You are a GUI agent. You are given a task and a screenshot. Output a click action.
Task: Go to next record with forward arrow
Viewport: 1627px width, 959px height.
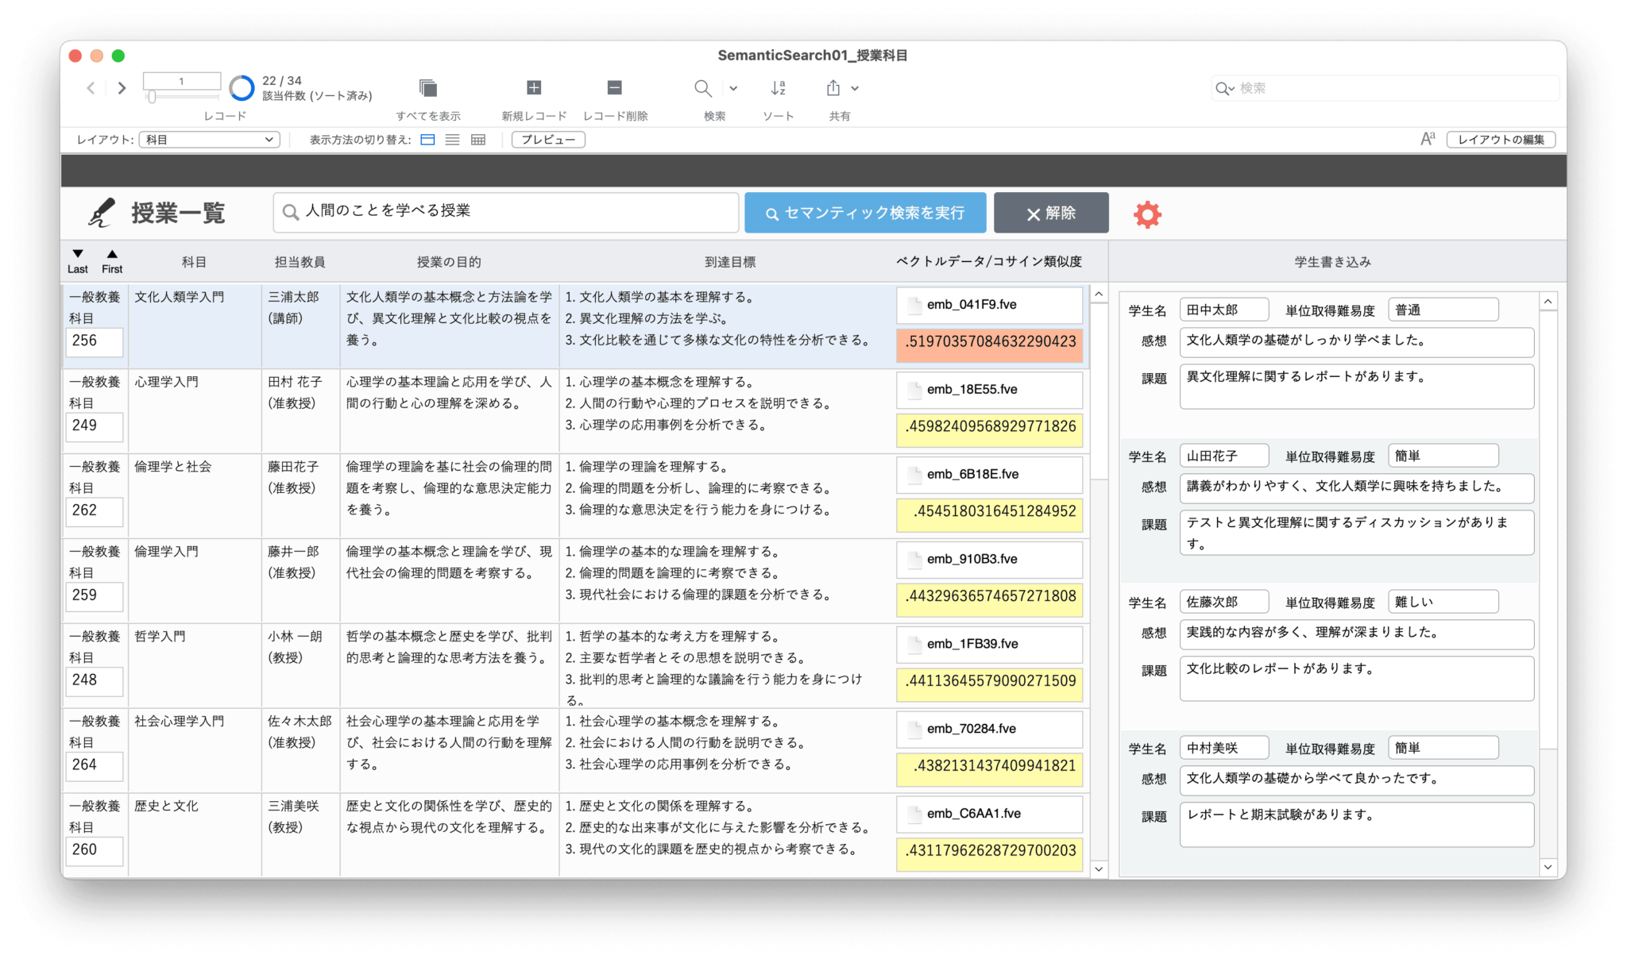click(x=121, y=88)
